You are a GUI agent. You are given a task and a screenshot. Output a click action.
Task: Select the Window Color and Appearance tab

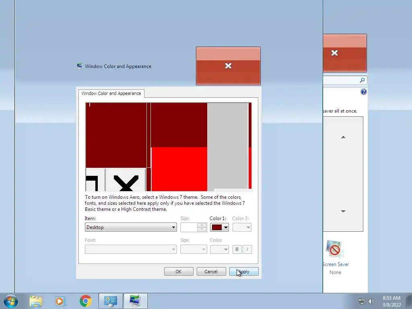111,93
